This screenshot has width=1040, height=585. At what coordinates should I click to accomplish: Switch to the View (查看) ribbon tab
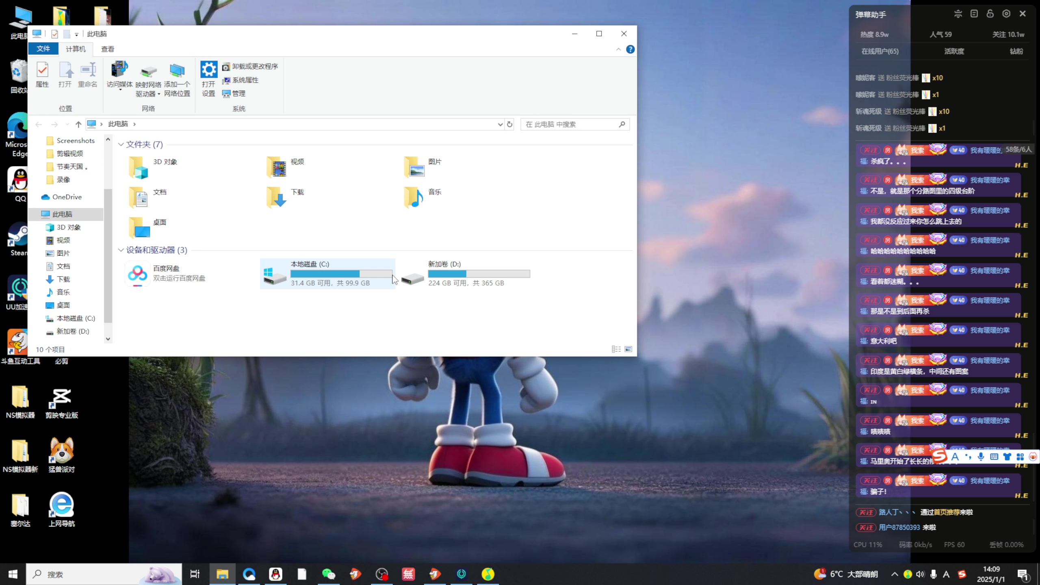pyautogui.click(x=108, y=49)
